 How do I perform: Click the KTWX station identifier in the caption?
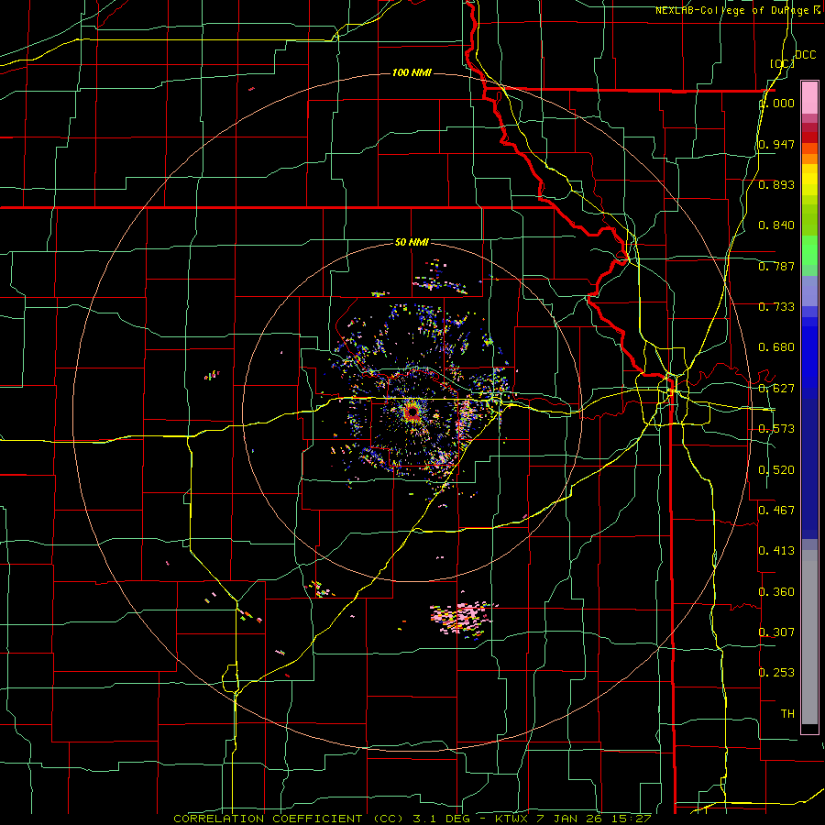coord(511,819)
